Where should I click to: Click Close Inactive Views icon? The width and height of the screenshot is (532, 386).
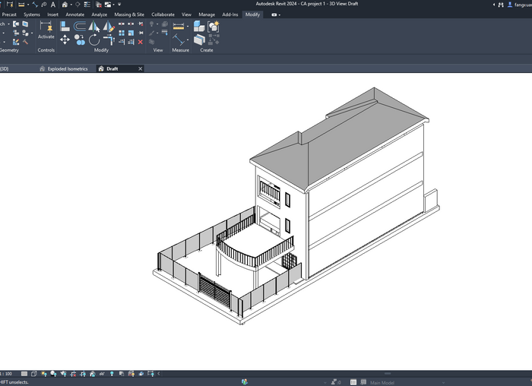99,5
